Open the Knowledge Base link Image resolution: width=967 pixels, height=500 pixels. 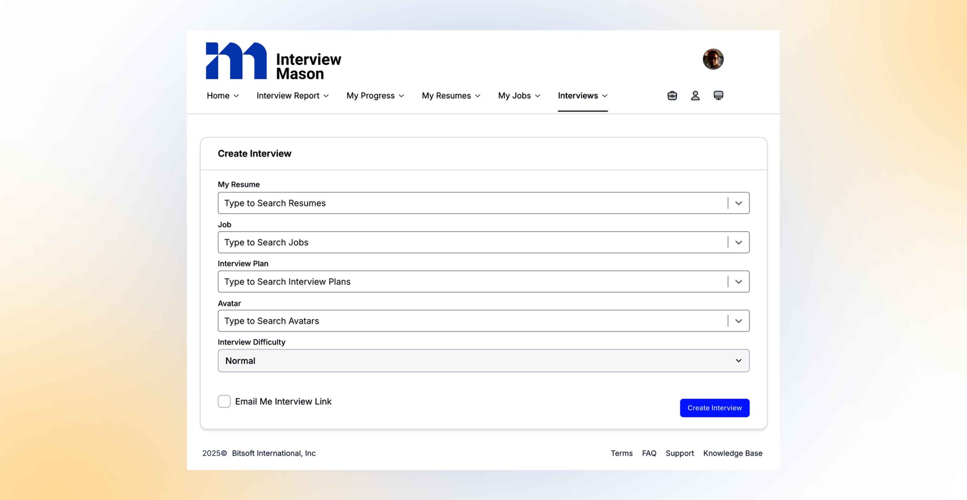click(x=732, y=453)
